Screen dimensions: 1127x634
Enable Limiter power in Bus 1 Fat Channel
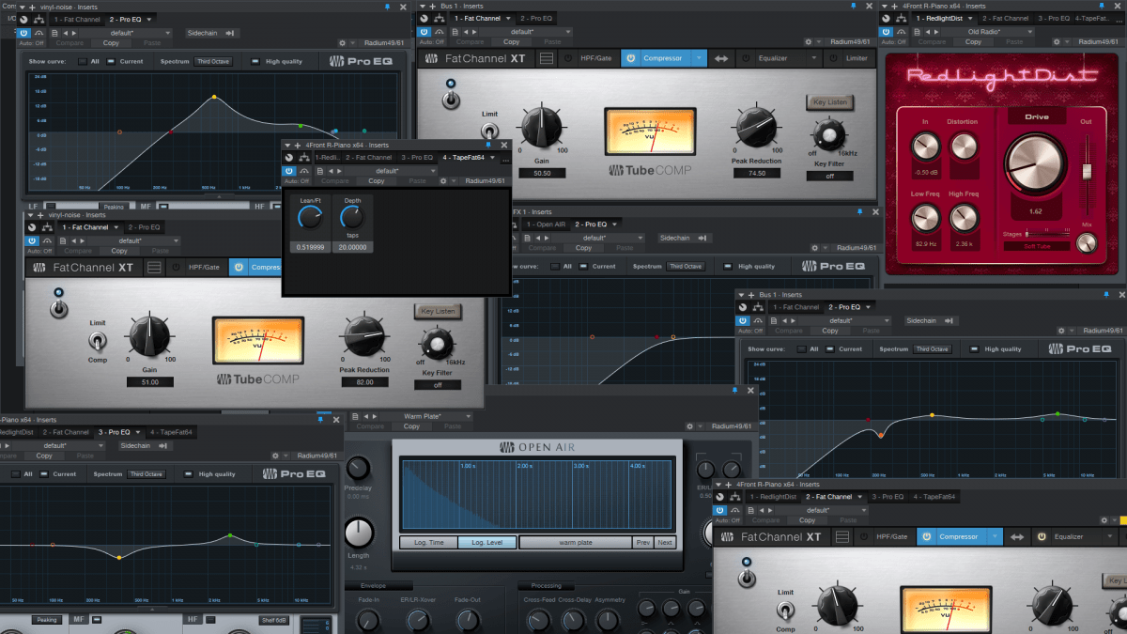tap(832, 58)
